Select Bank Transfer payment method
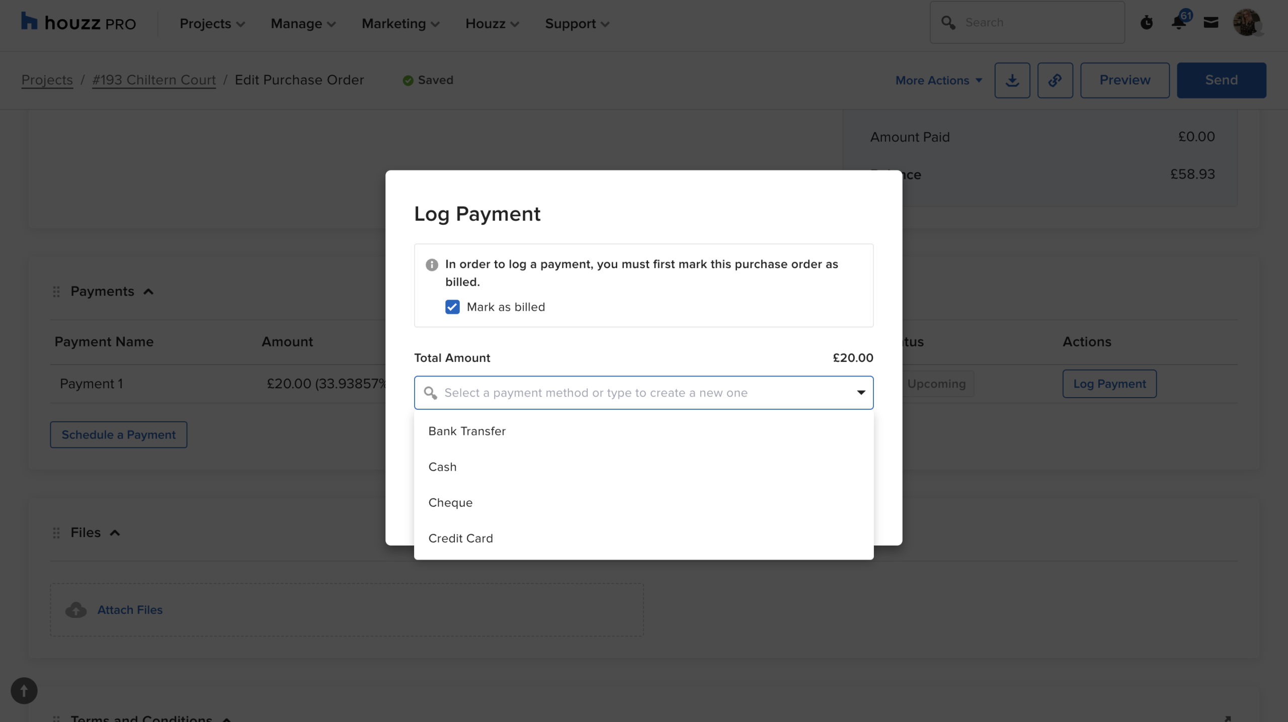The height and width of the screenshot is (722, 1288). pyautogui.click(x=467, y=431)
